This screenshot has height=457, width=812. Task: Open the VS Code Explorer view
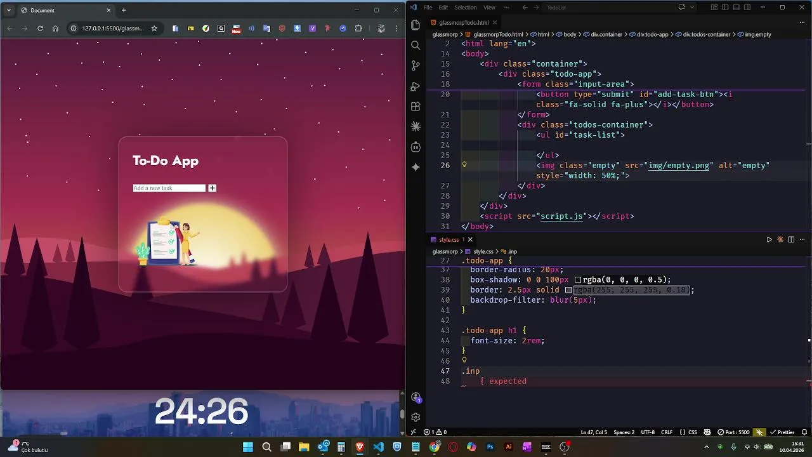(416, 25)
